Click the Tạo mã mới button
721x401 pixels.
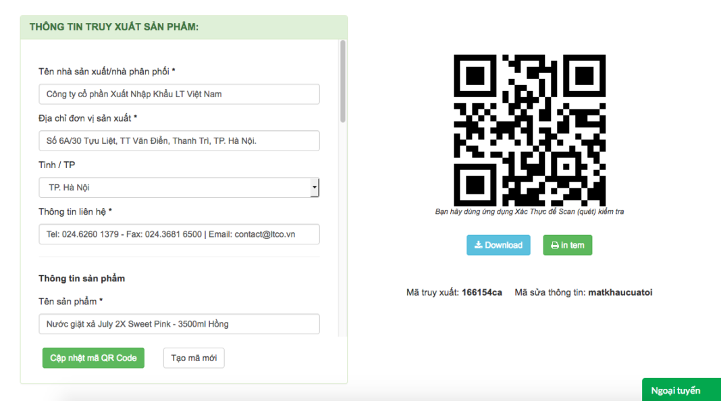click(x=194, y=358)
